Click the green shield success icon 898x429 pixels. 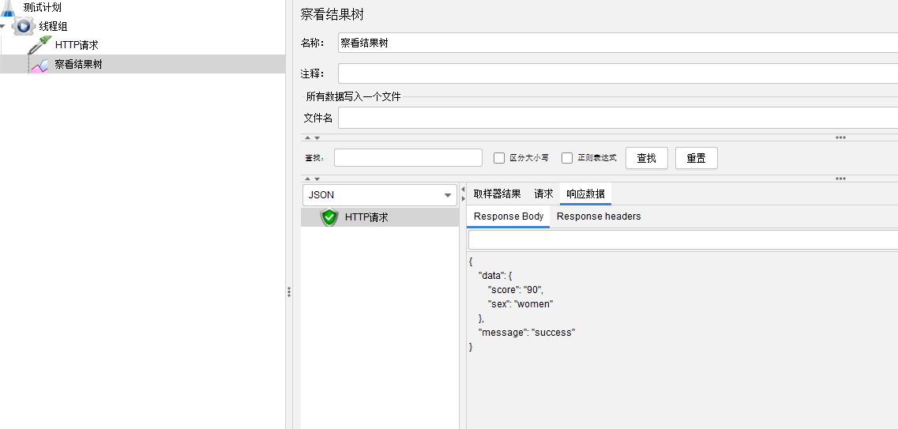click(x=329, y=217)
